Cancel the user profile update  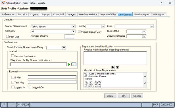pyautogui.click(x=137, y=96)
